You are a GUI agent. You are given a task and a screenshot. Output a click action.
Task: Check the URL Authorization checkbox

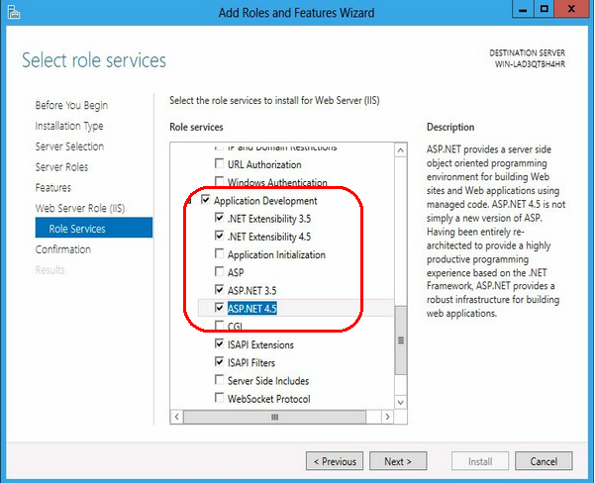(x=220, y=163)
